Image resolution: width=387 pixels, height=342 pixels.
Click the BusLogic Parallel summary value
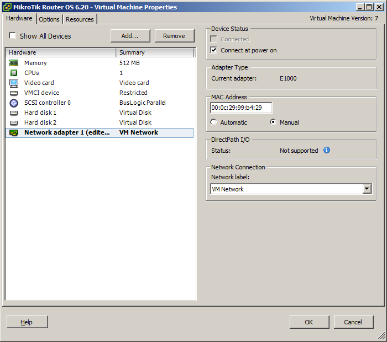[x=143, y=103]
